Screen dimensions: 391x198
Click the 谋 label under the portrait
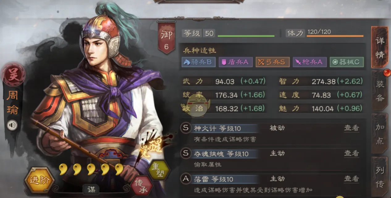tap(91, 189)
